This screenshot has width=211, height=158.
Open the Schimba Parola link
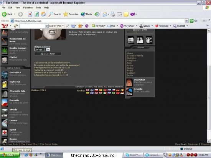(135, 56)
